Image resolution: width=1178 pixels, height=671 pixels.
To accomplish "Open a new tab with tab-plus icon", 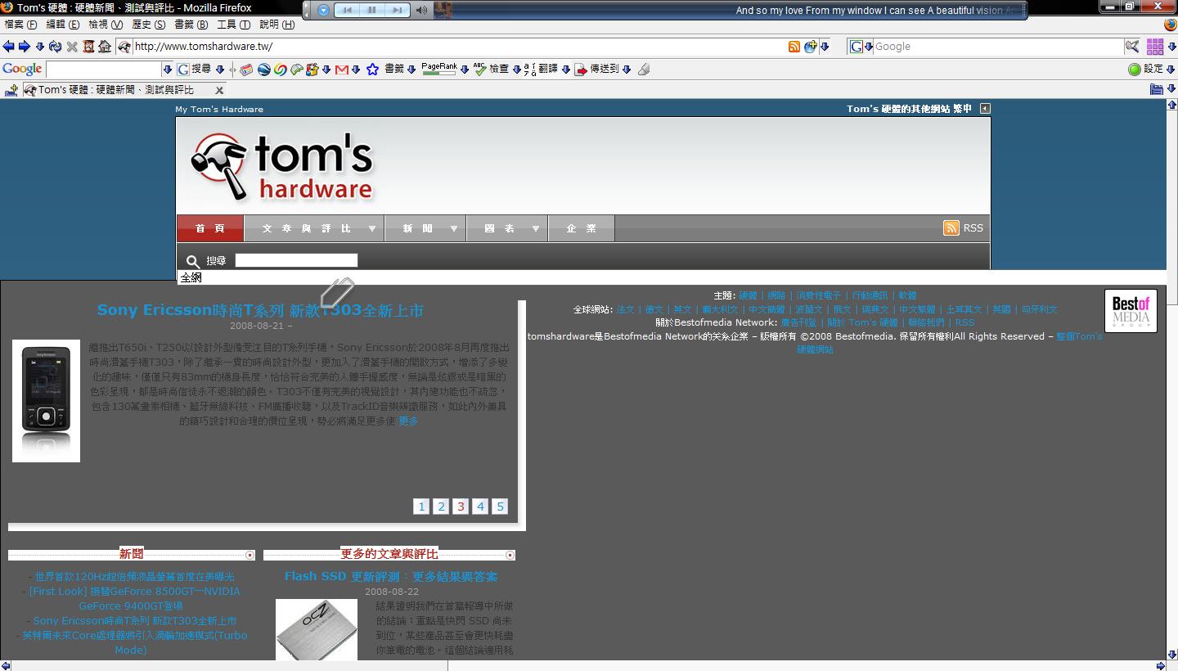I will [11, 90].
